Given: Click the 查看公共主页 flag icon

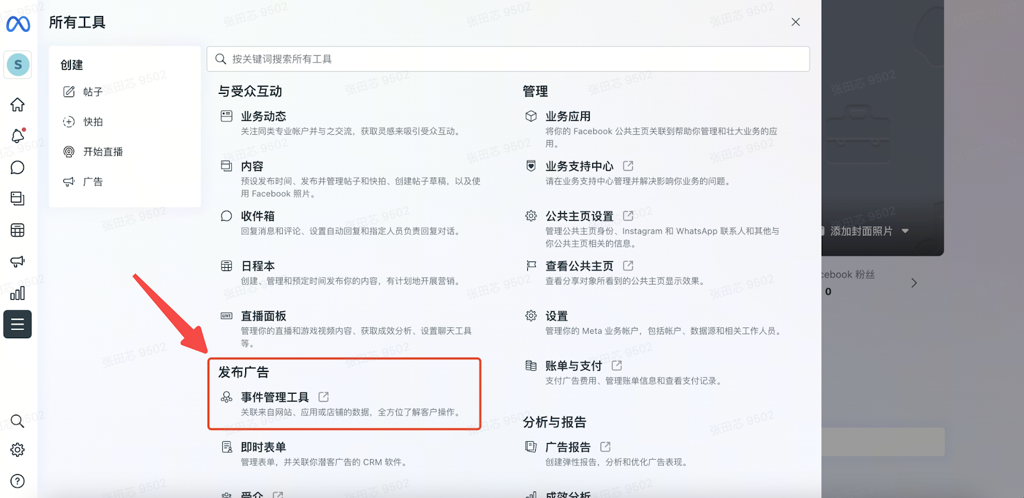Looking at the screenshot, I should [531, 265].
